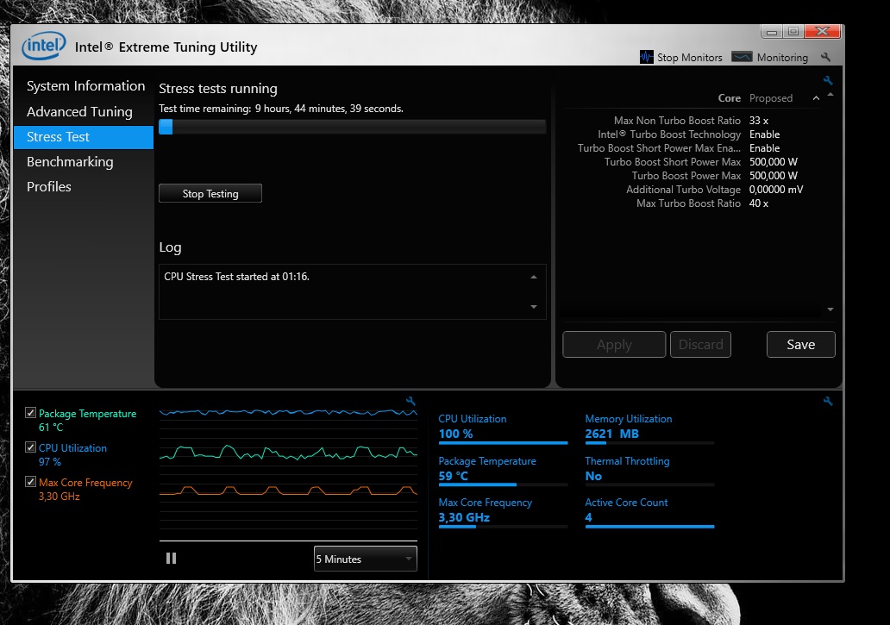This screenshot has height=625, width=890.
Task: Click the CPU Utilization 100 % bar
Action: (x=503, y=442)
